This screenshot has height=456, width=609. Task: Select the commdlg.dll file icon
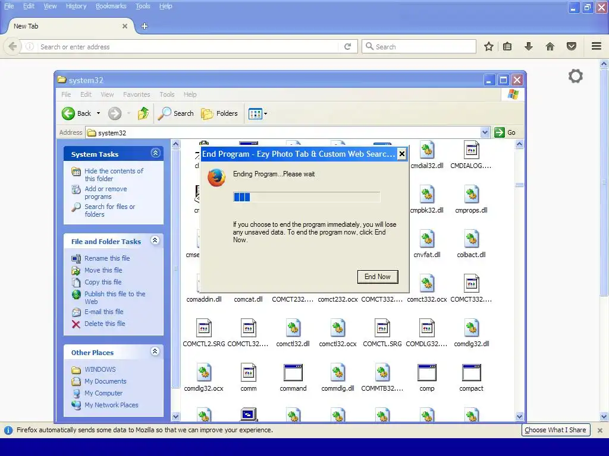(x=338, y=373)
